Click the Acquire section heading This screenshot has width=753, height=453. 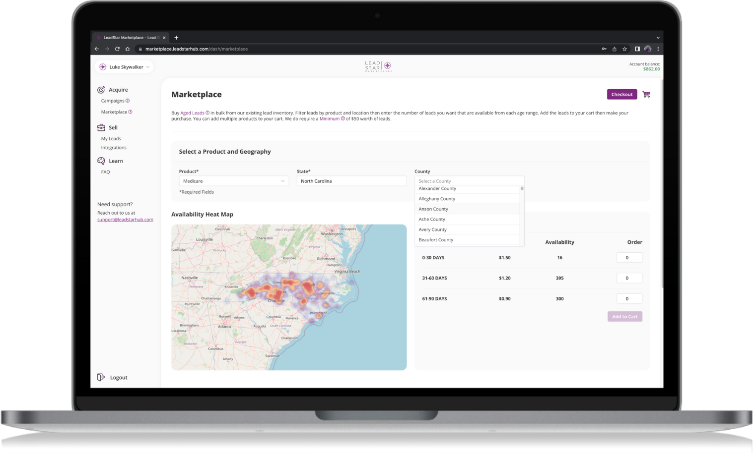coord(118,90)
